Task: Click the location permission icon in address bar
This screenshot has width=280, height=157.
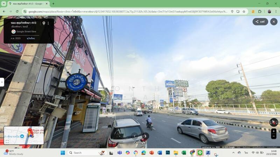Action: (x=232, y=12)
